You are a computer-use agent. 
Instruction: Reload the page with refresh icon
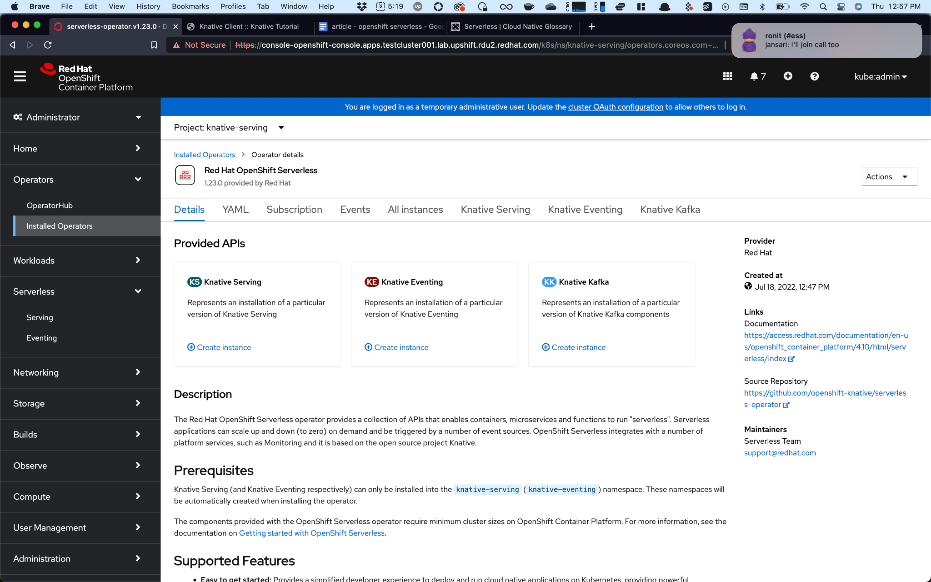48,45
